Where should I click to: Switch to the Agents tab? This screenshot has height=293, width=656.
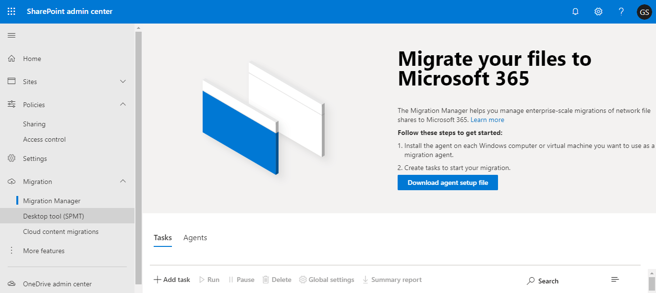tap(195, 238)
